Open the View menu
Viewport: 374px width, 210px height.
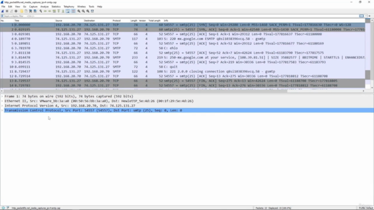(18, 6)
